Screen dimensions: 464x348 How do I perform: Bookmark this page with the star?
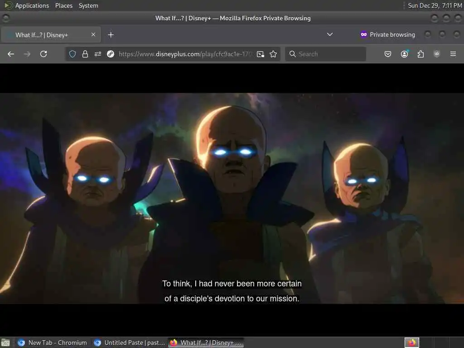273,54
